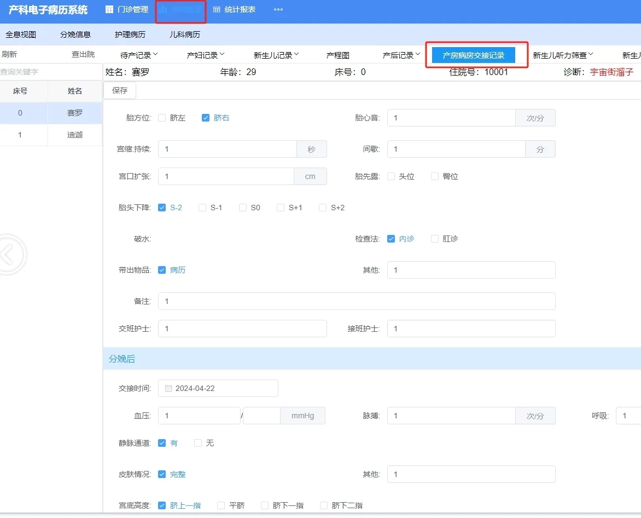Click the 查询关键字 search field
This screenshot has height=518, width=641.
(51, 72)
